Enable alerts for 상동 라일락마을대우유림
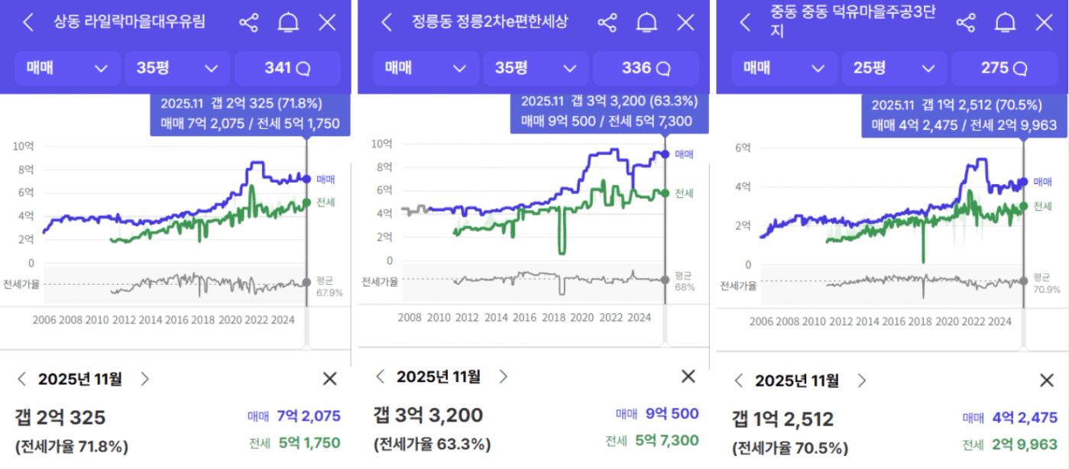Screen dimensions: 1069x469 288,23
